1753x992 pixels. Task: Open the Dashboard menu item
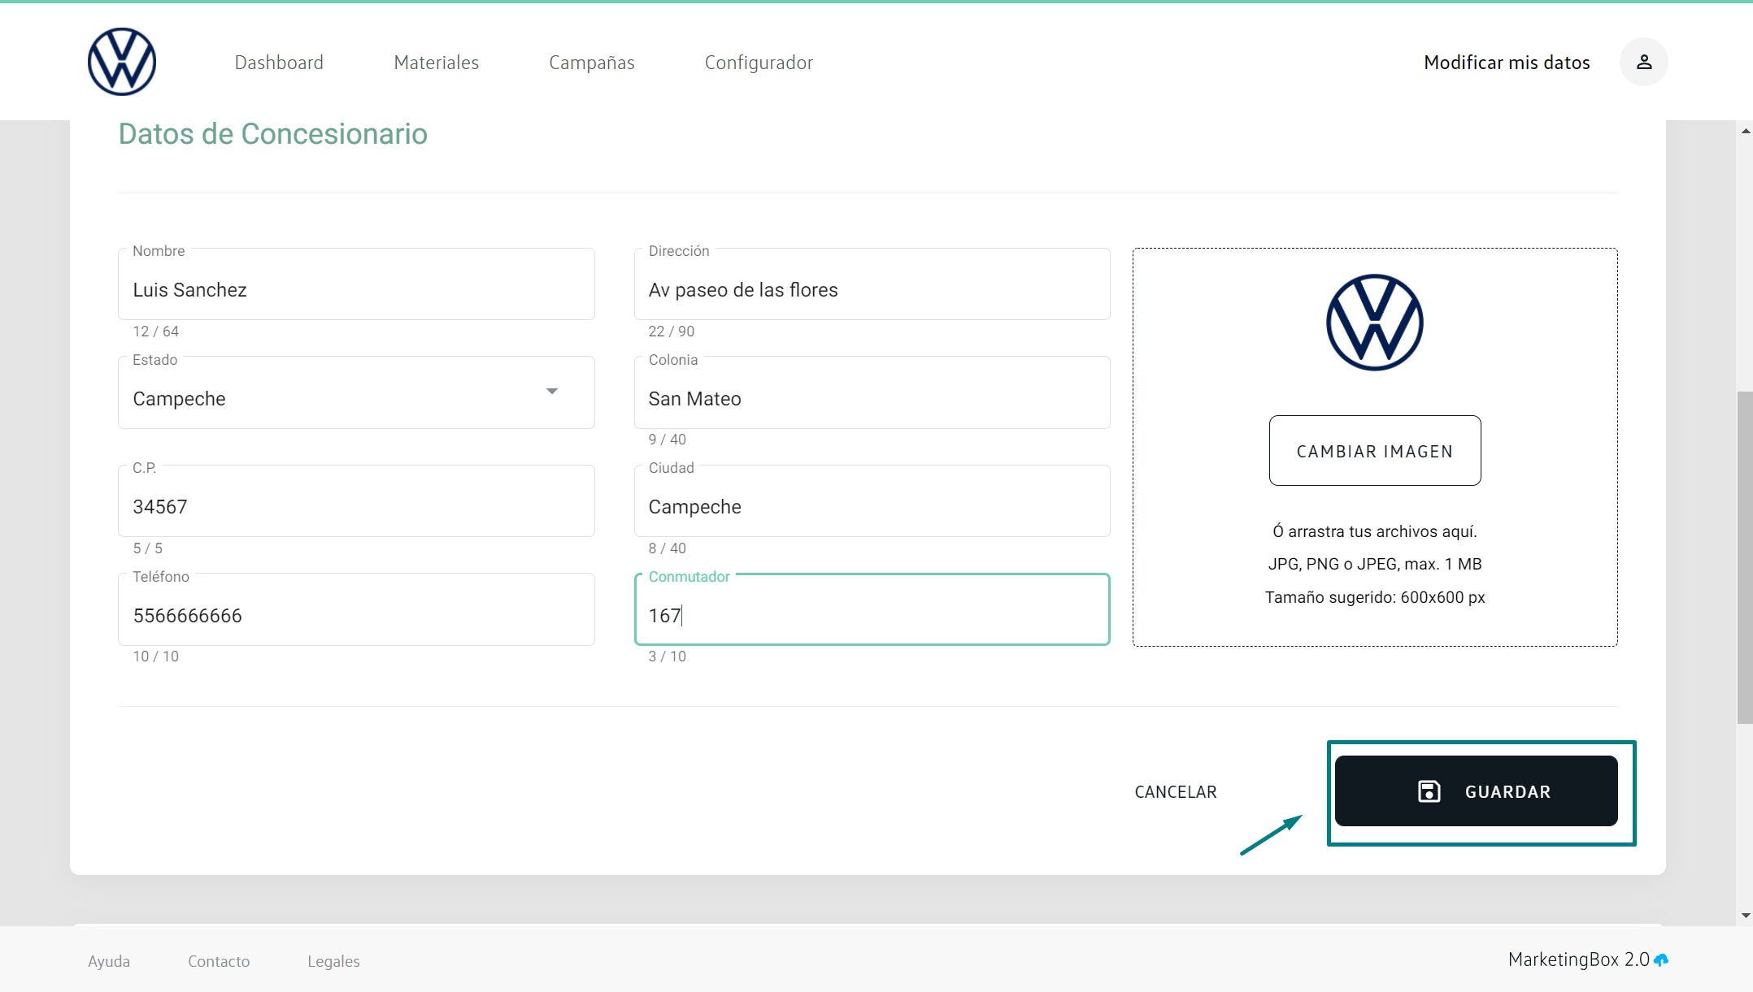[x=279, y=63]
